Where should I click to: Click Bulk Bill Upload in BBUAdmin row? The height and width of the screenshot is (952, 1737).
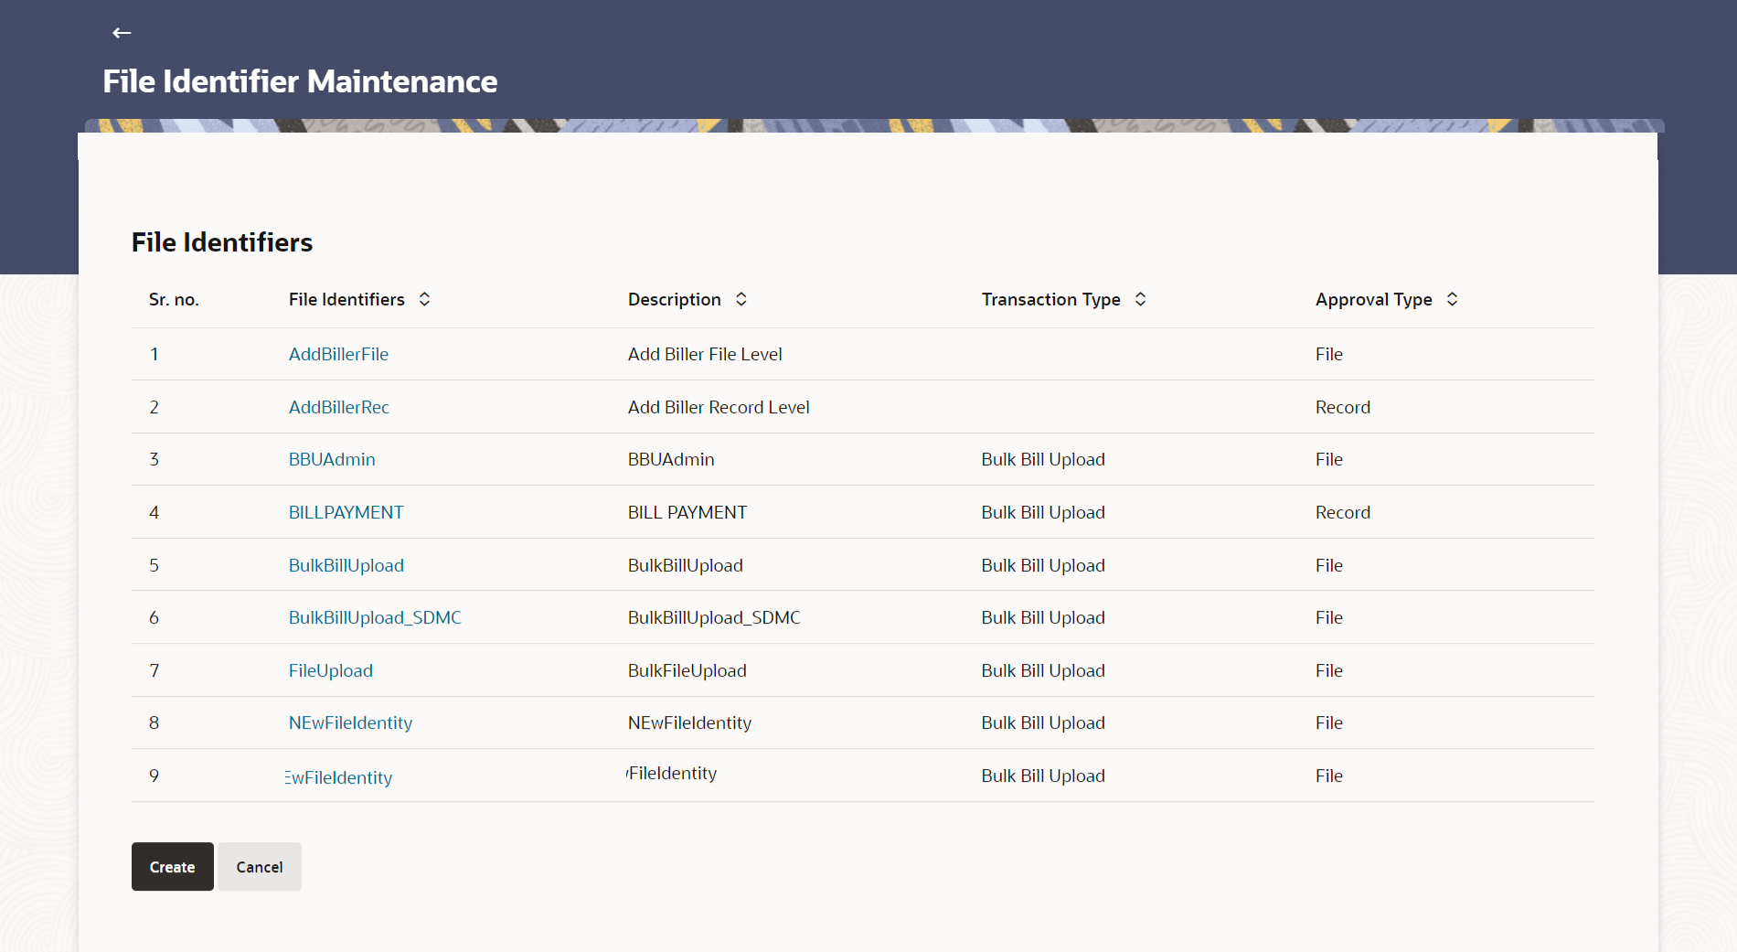1043,459
